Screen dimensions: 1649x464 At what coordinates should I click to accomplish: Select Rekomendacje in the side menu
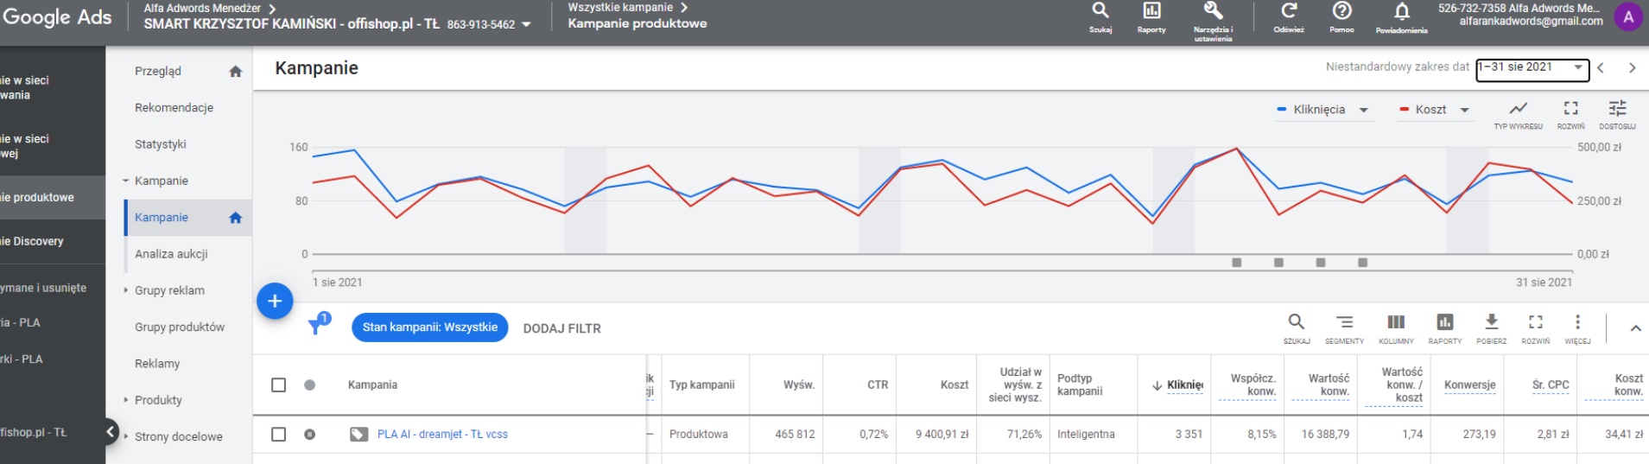point(174,107)
